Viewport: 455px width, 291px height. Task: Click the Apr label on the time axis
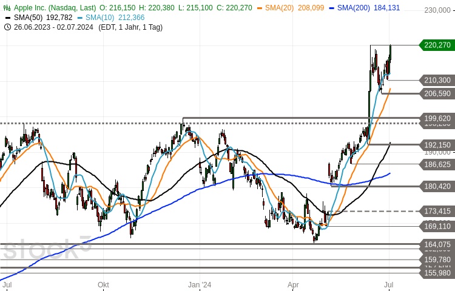293,285
